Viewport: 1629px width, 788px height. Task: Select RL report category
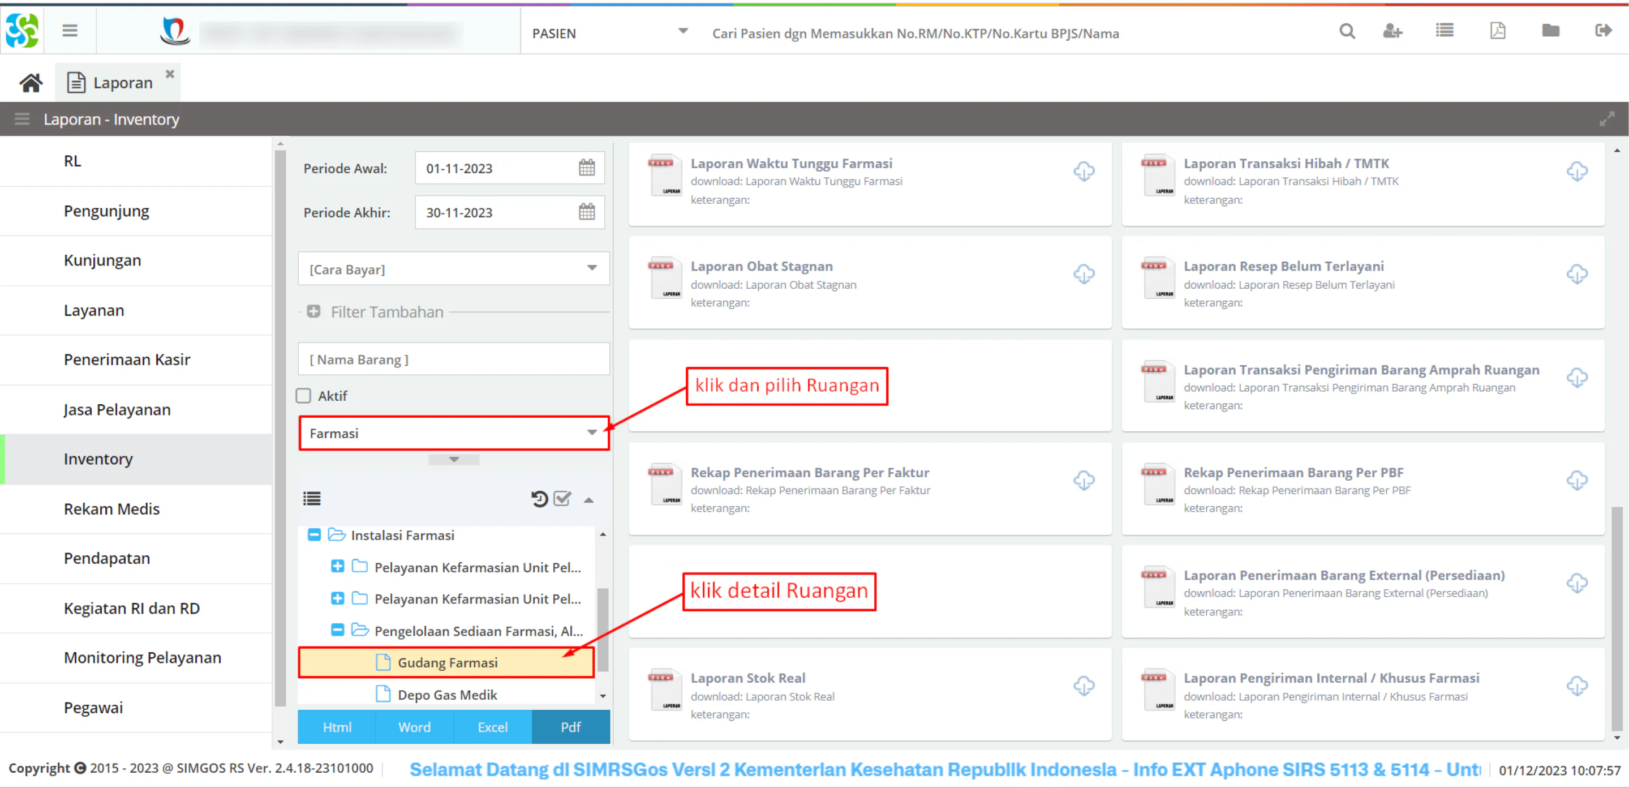click(136, 161)
